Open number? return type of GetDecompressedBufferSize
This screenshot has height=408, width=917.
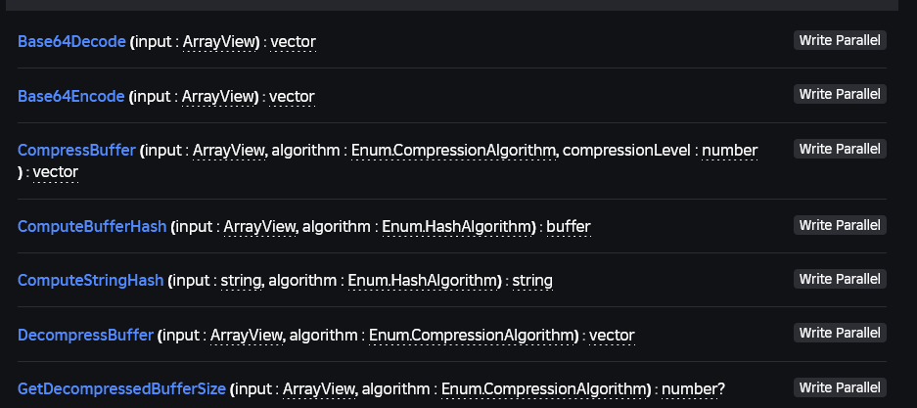(693, 388)
